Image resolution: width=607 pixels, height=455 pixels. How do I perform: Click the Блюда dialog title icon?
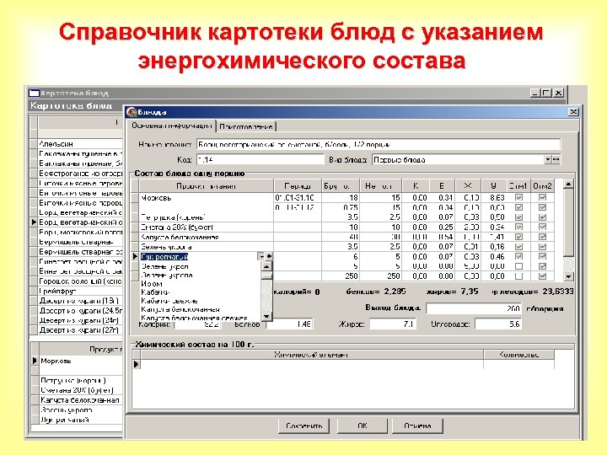[x=132, y=112]
